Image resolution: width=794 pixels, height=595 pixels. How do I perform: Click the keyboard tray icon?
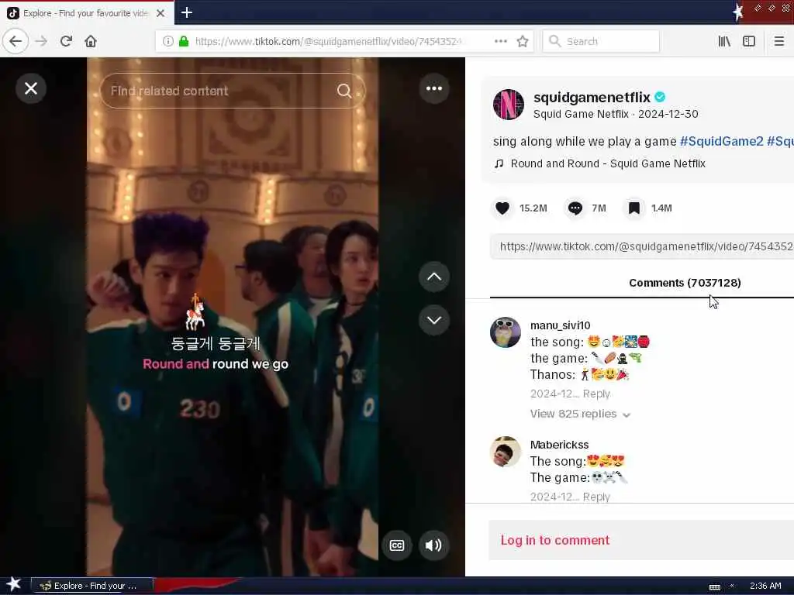[714, 587]
